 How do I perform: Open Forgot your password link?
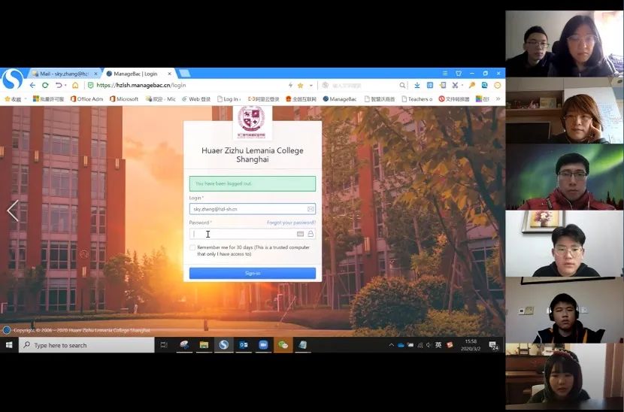point(291,223)
